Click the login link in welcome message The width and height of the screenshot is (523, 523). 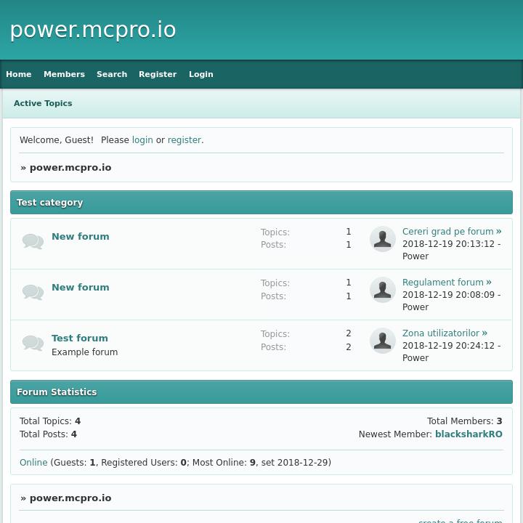tap(142, 140)
